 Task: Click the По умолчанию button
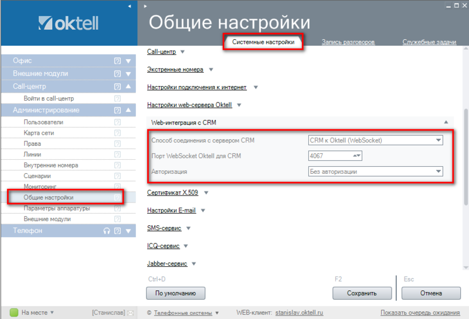pos(175,293)
